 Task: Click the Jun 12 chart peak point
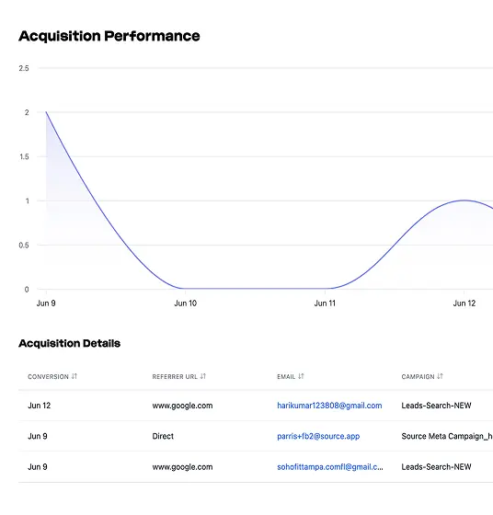(464, 200)
